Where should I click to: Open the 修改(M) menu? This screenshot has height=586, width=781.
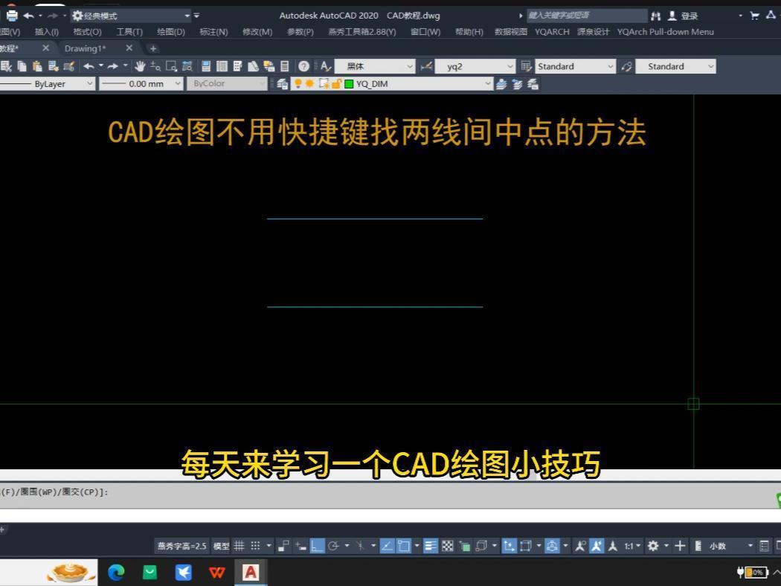coord(257,32)
